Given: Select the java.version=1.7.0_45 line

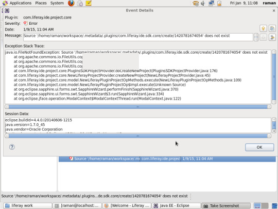Looking at the screenshot, I should pos(25,124).
